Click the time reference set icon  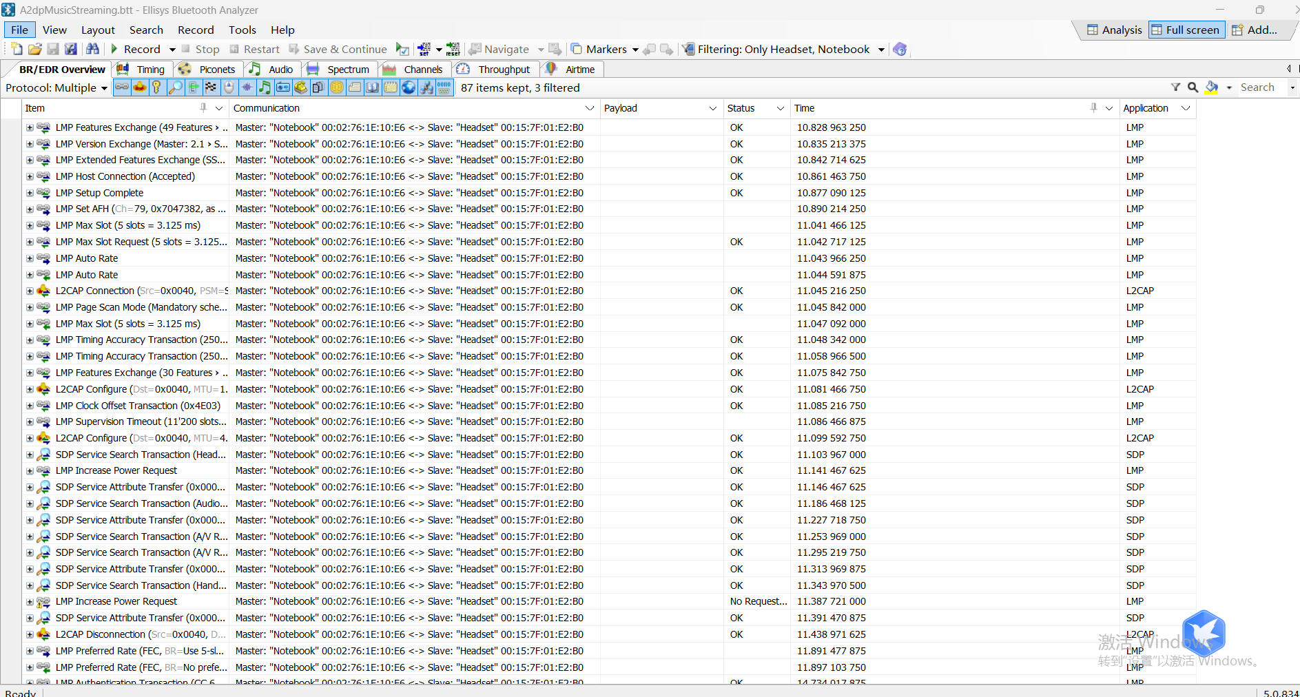pyautogui.click(x=424, y=49)
